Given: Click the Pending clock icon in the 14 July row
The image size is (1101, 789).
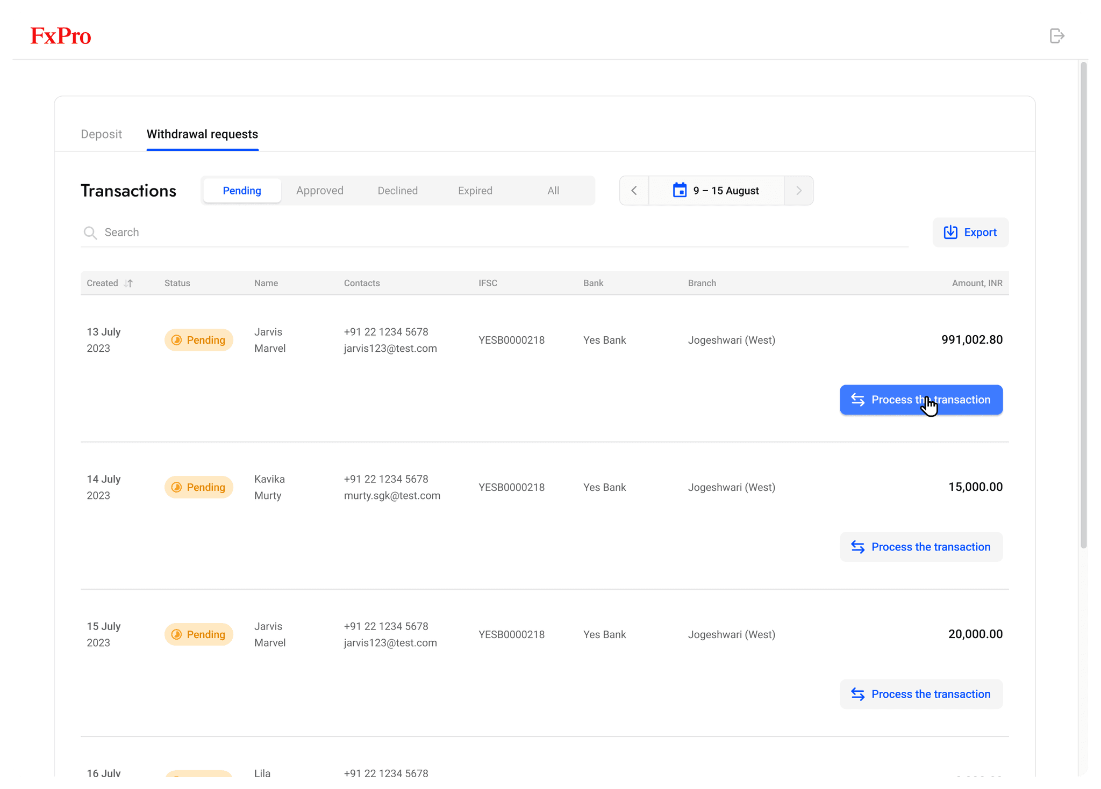Looking at the screenshot, I should coord(176,487).
